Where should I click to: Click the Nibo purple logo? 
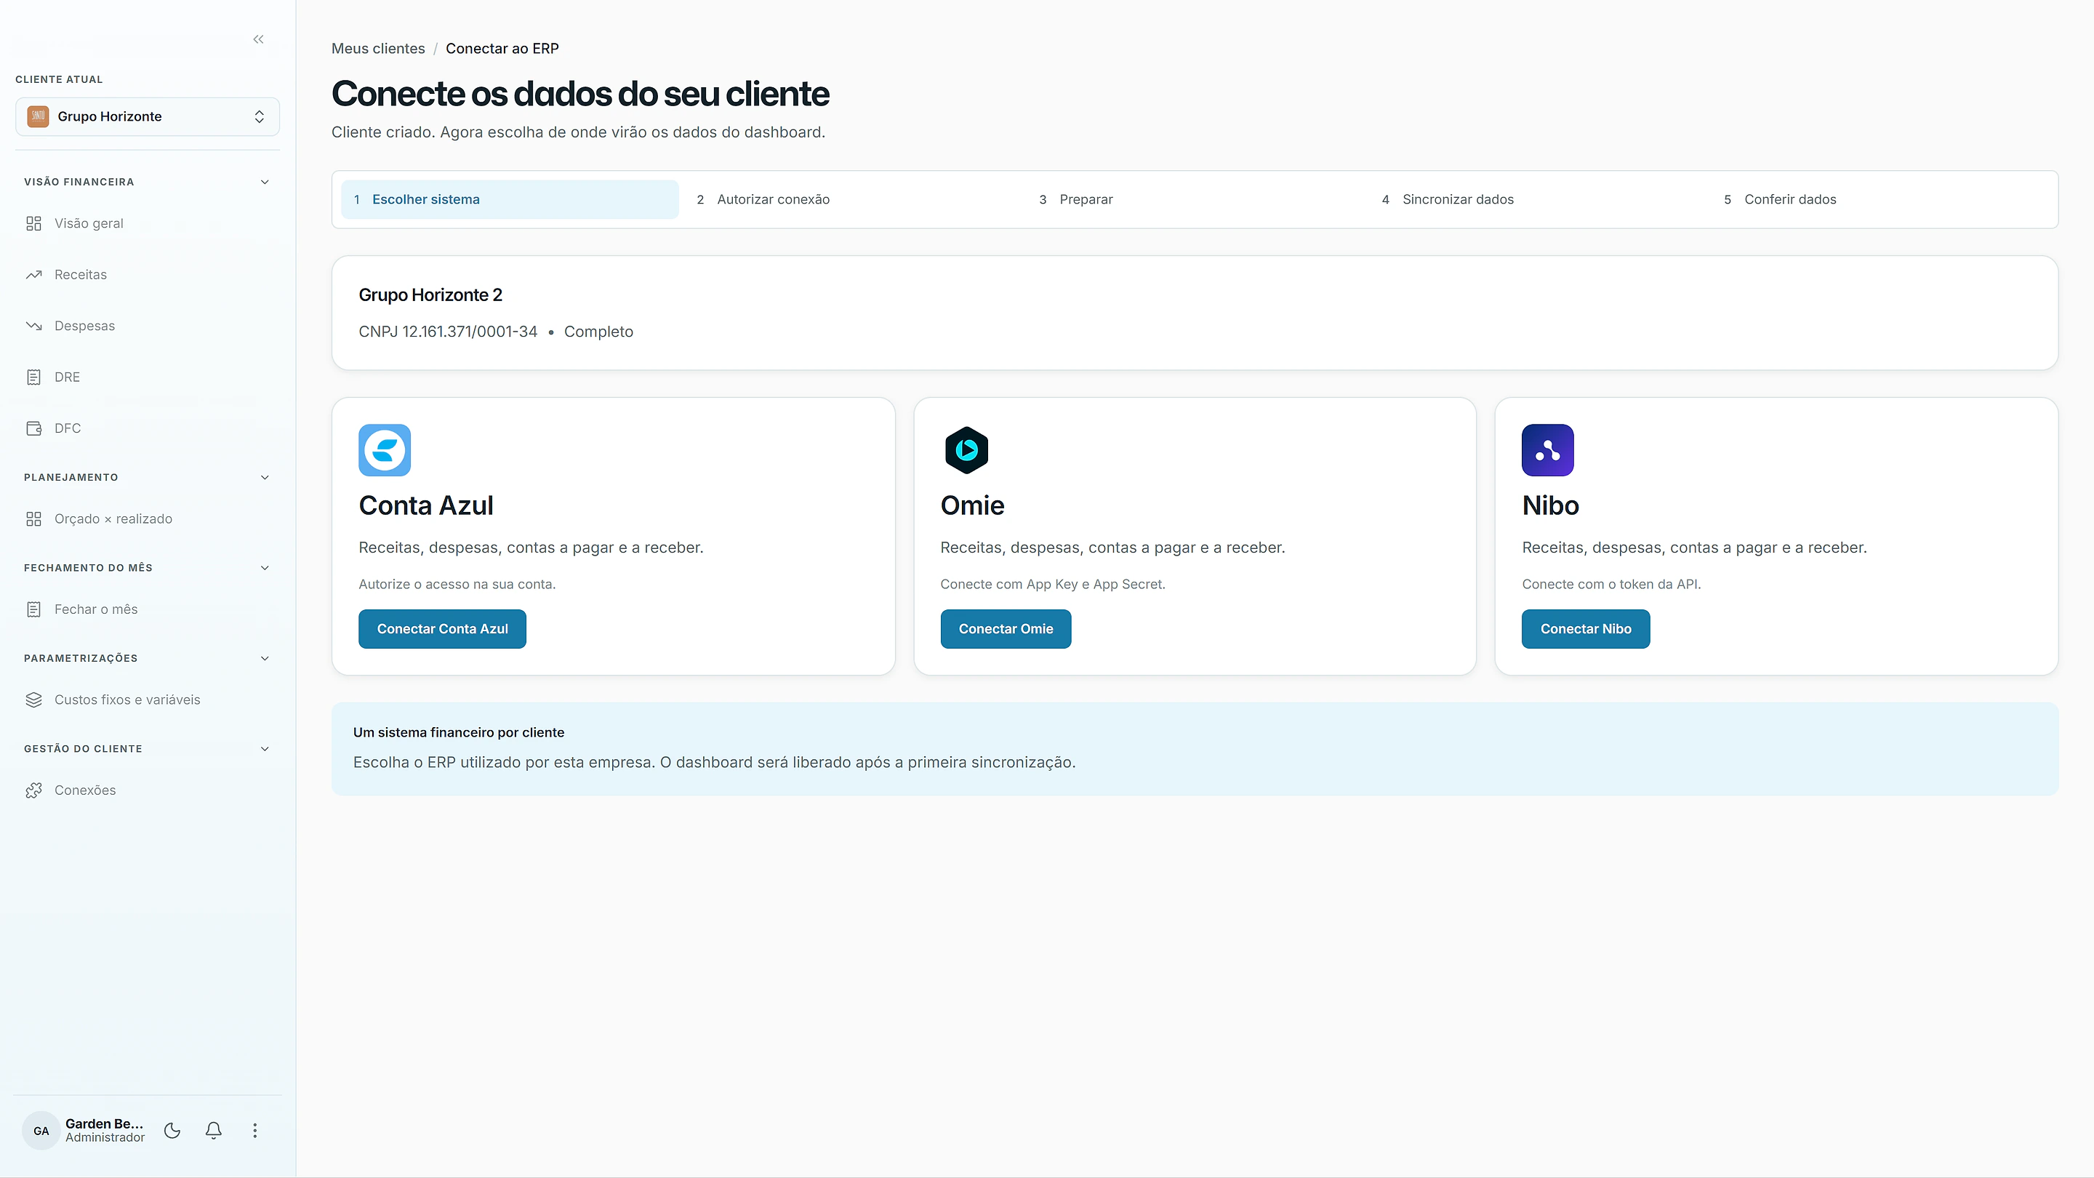click(x=1548, y=449)
